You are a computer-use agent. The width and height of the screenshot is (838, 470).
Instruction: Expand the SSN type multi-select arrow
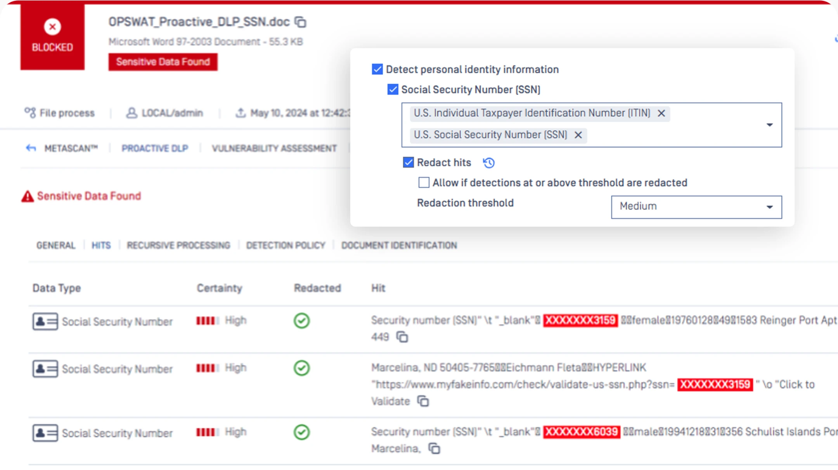point(769,125)
